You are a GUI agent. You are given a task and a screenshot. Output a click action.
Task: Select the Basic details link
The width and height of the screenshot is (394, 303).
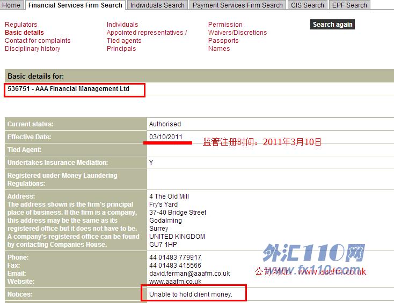point(24,32)
